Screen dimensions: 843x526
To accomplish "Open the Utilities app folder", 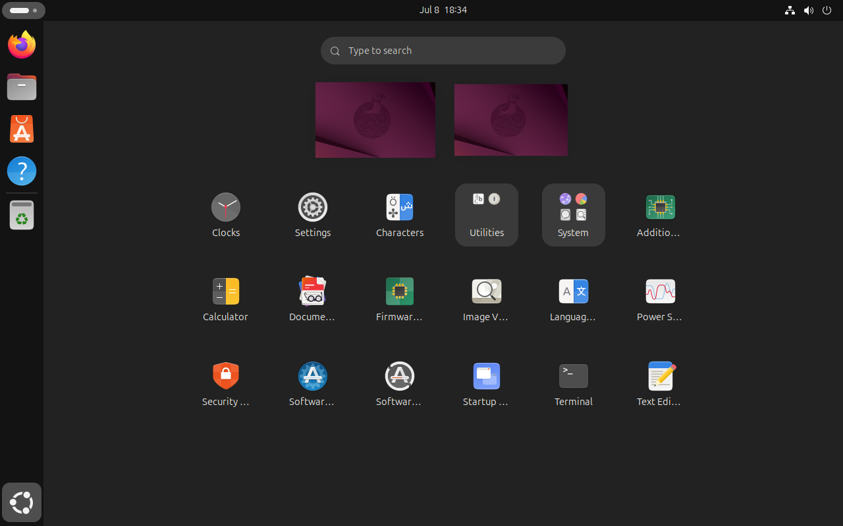I will click(x=487, y=215).
